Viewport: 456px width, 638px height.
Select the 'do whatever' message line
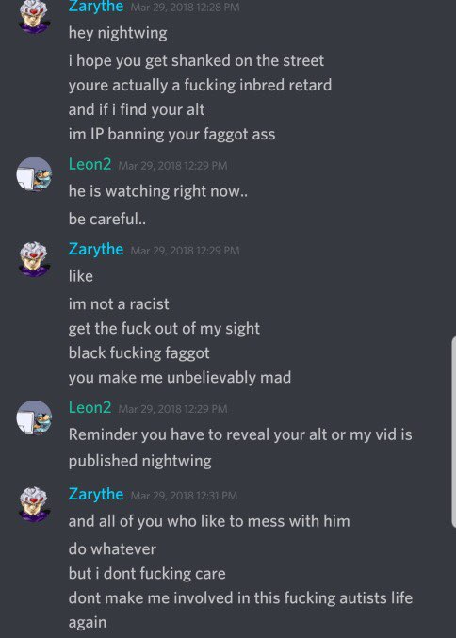[112, 549]
